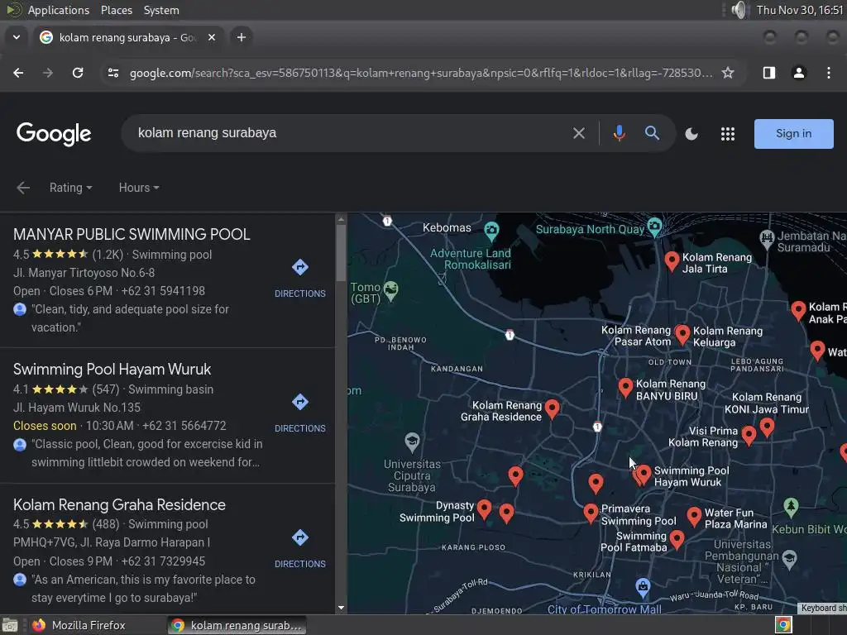The width and height of the screenshot is (847, 635).
Task: Open the System menu
Action: pyautogui.click(x=161, y=10)
